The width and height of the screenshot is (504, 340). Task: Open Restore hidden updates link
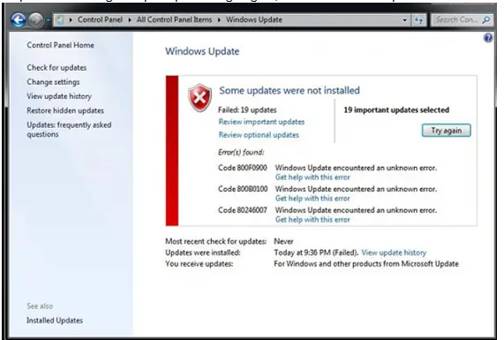tap(65, 110)
